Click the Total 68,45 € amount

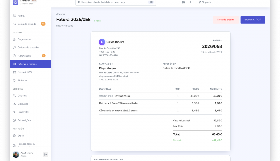pos(217,134)
